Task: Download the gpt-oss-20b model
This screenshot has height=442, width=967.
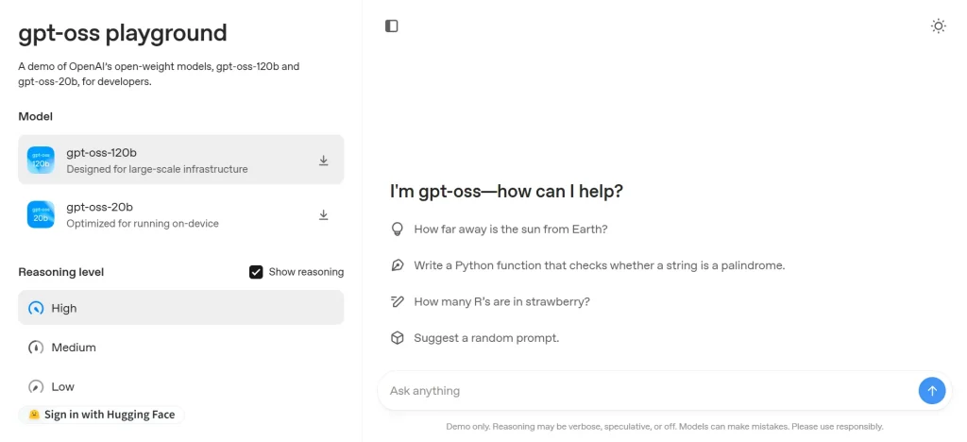Action: click(x=323, y=214)
